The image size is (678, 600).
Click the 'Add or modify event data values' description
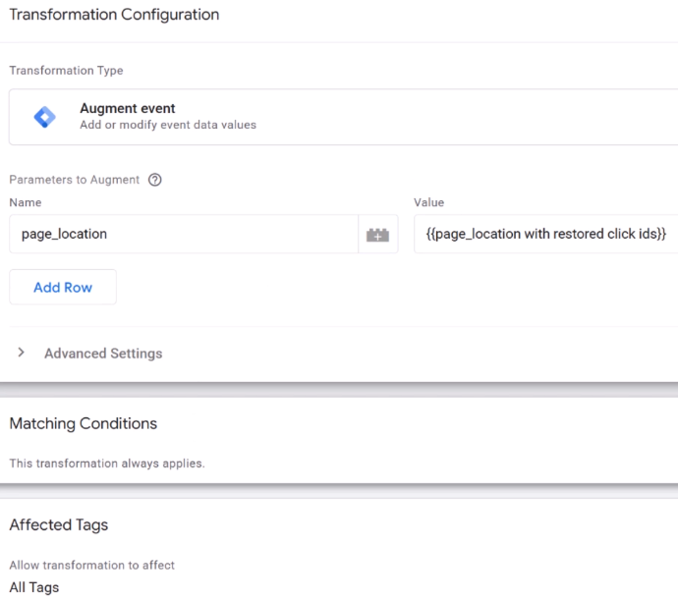[168, 125]
